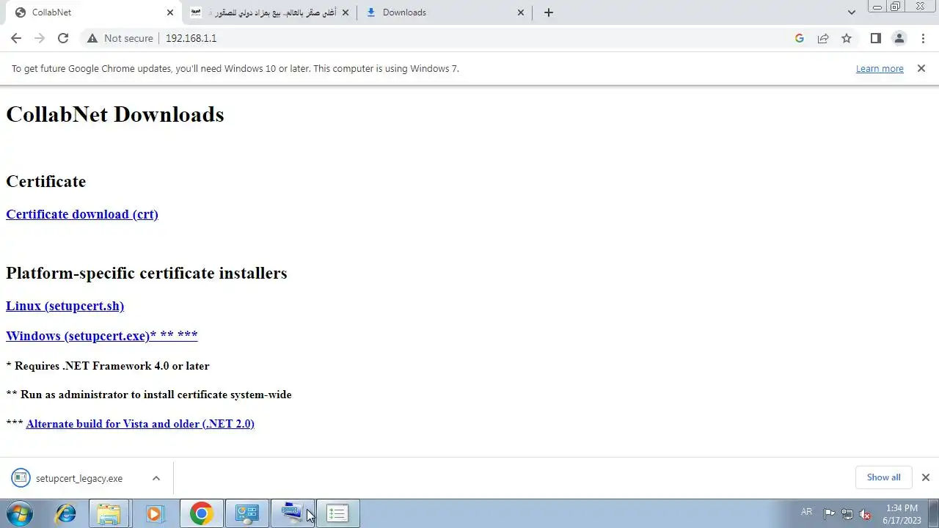The height and width of the screenshot is (528, 939).
Task: Open the Windows Start menu
Action: point(19,513)
